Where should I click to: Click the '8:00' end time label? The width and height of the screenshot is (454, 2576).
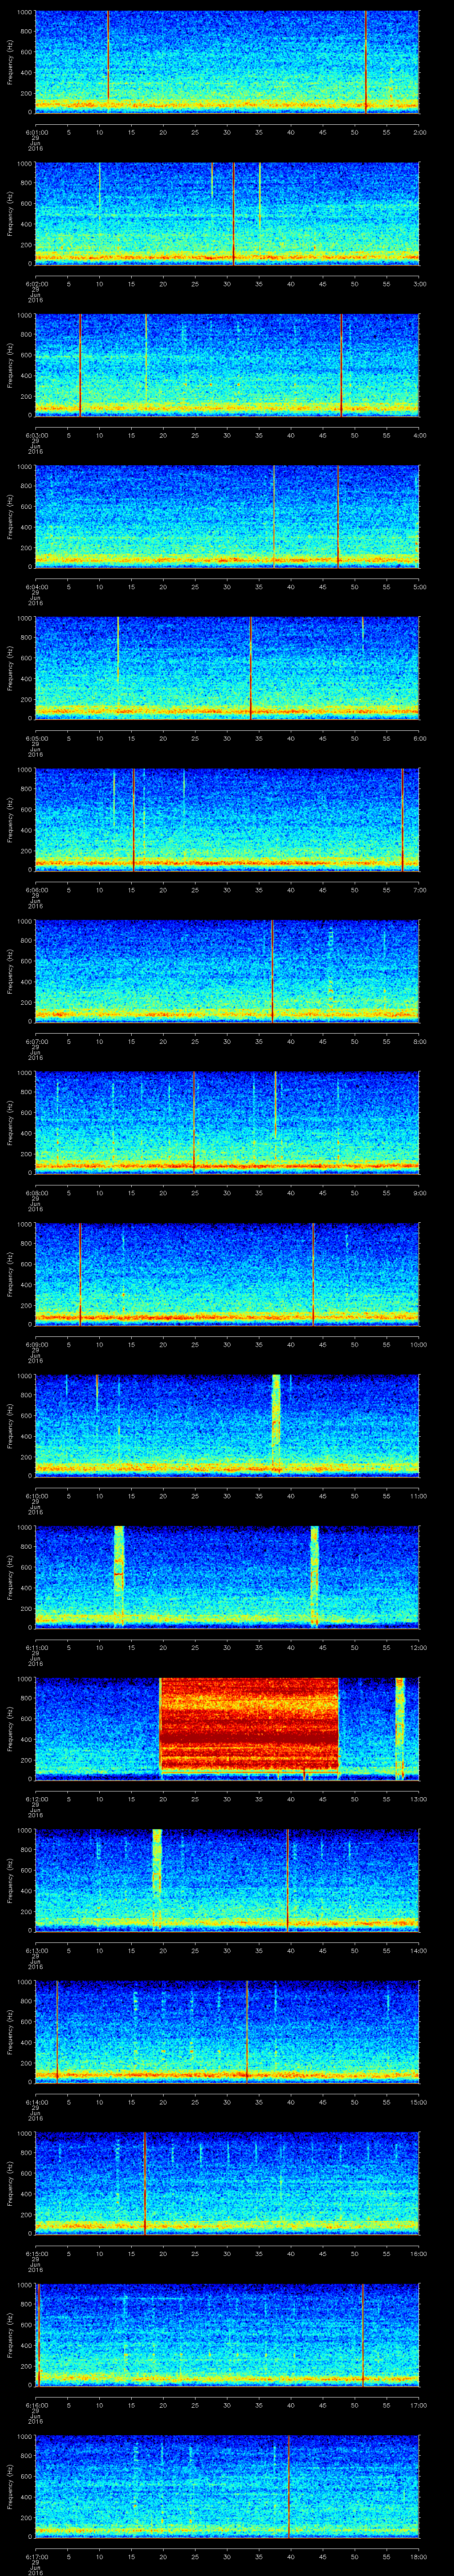(x=419, y=1042)
